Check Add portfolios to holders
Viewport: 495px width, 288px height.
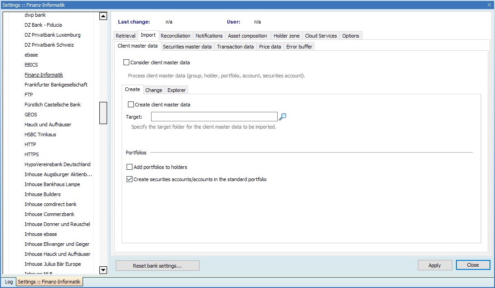click(x=130, y=167)
